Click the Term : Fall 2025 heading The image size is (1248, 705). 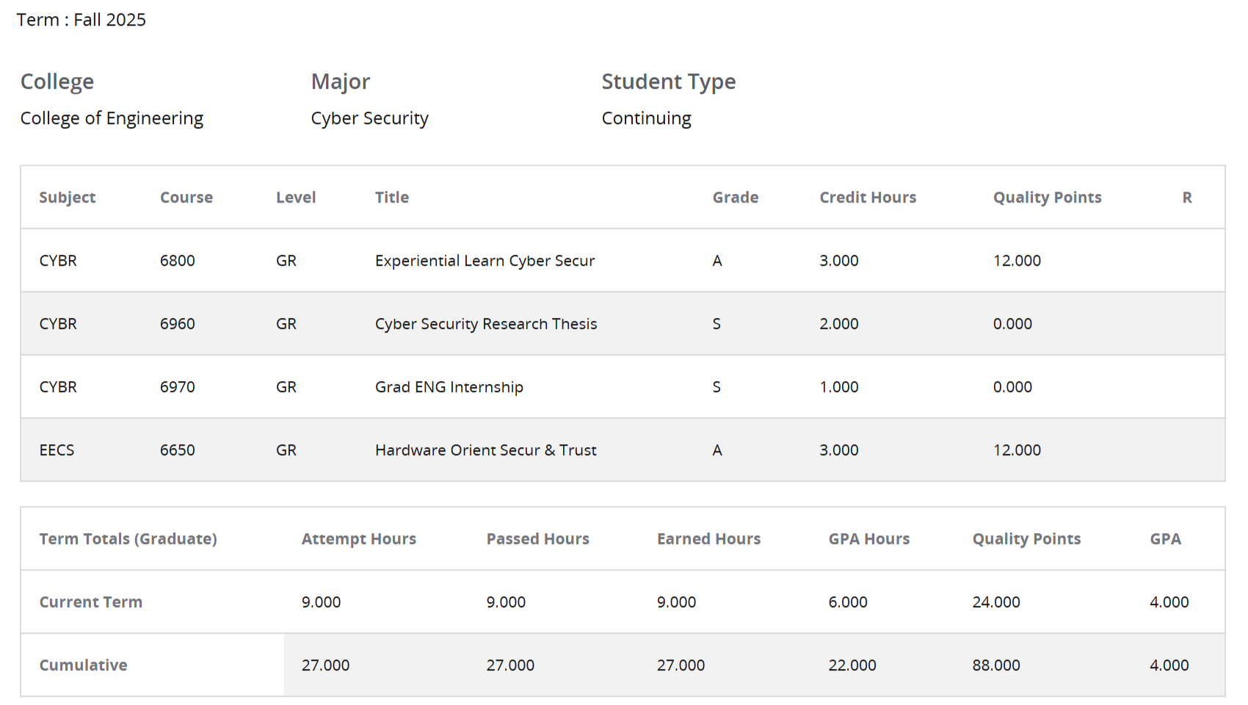[x=81, y=20]
